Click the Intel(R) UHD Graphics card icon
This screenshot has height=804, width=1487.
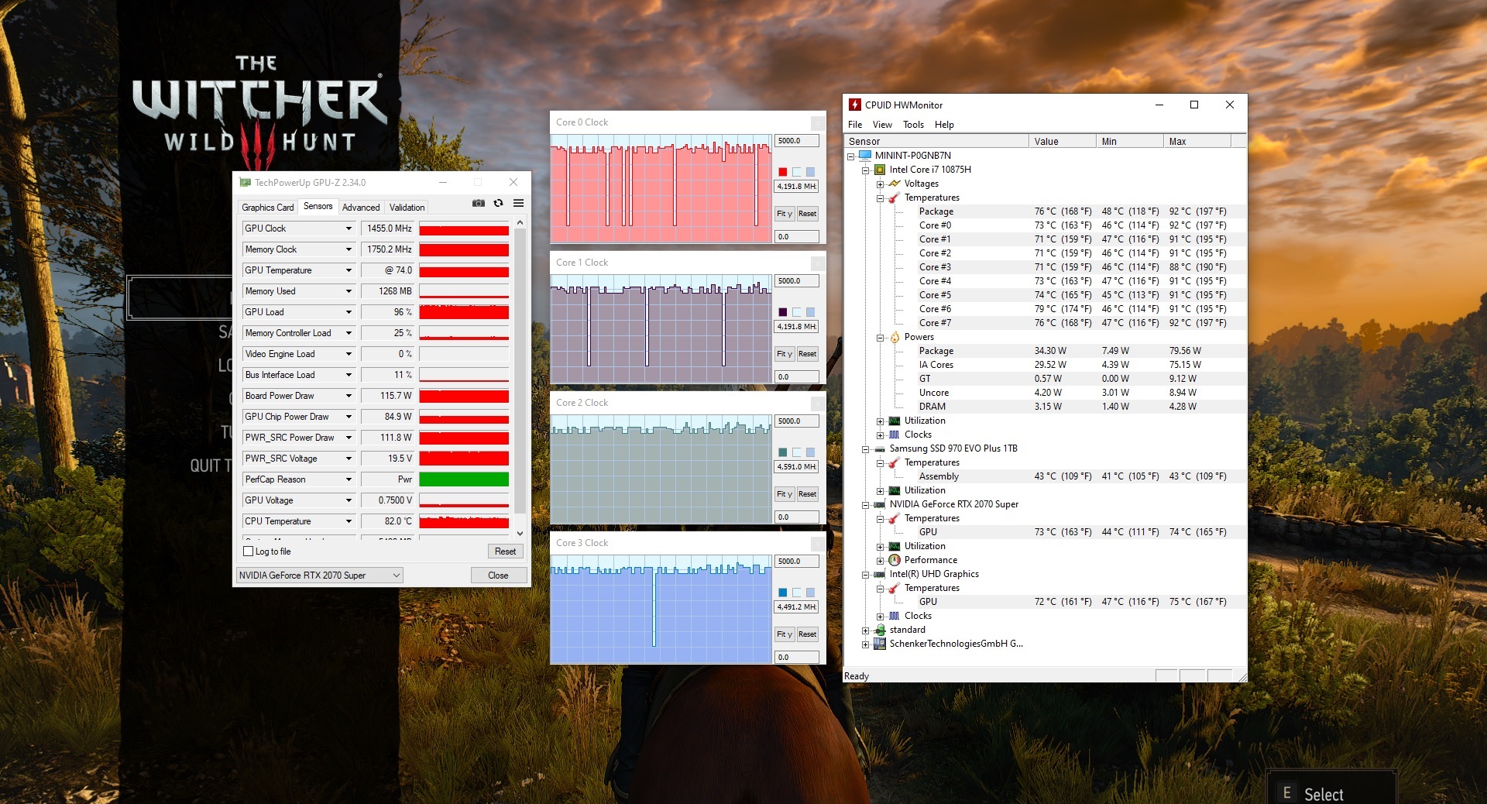click(880, 574)
